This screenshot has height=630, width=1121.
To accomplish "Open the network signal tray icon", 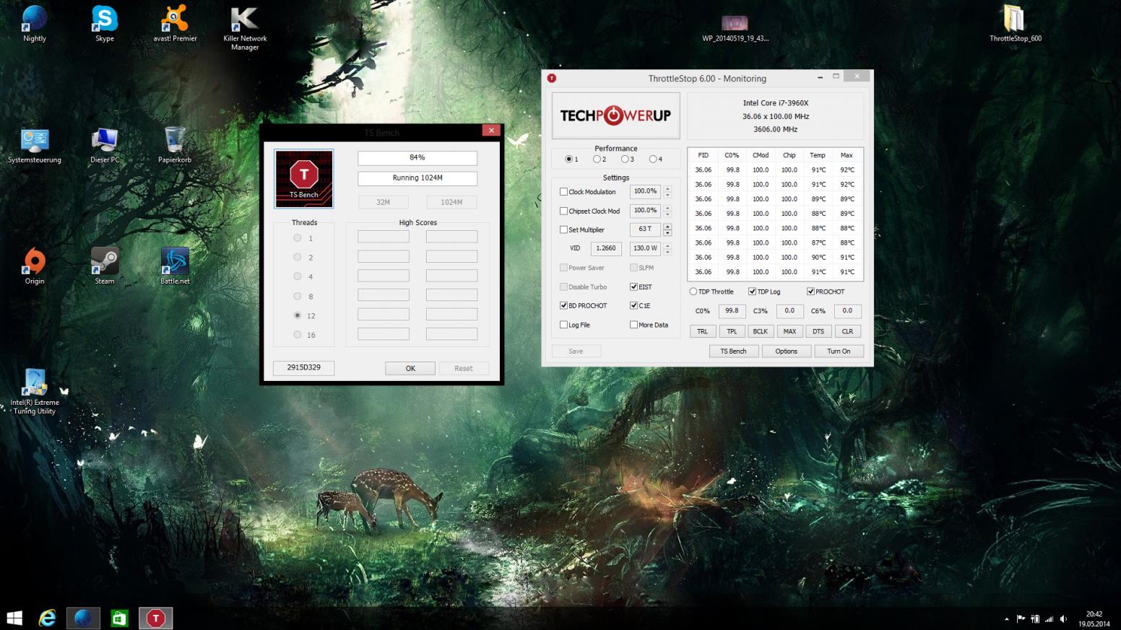I will [1049, 618].
